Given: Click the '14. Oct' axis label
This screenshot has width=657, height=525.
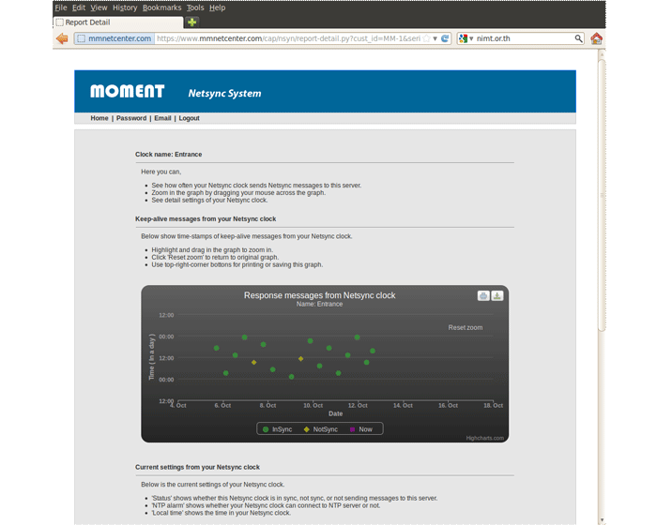Looking at the screenshot, I should 403,405.
